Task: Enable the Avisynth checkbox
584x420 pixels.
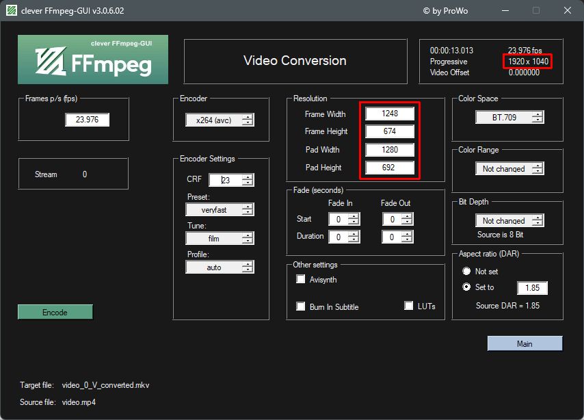Action: click(x=301, y=279)
